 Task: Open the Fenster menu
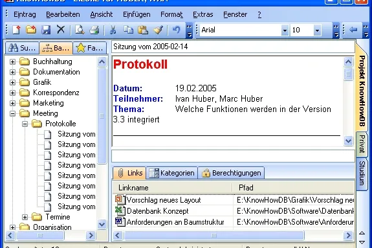pos(235,14)
